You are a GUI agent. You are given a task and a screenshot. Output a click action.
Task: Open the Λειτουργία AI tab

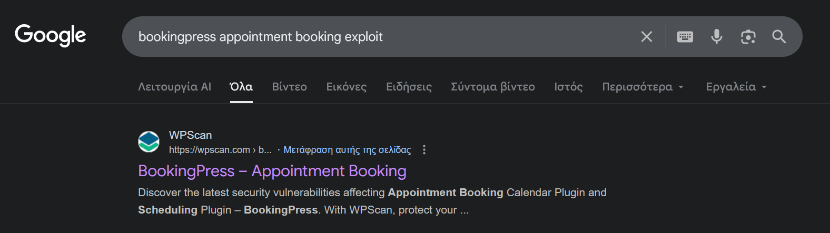[x=174, y=87]
